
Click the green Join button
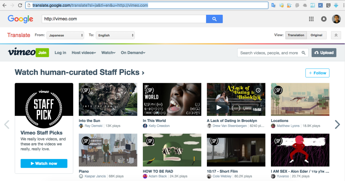coord(42,53)
